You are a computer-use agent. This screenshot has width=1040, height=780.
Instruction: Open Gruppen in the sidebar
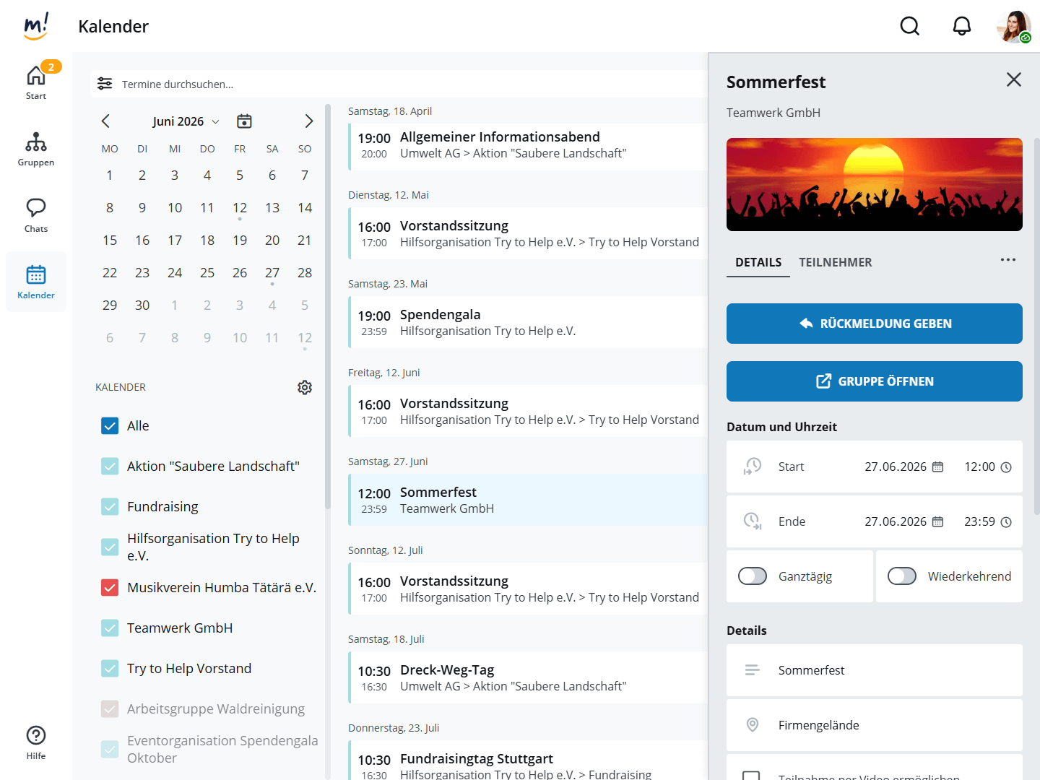(36, 149)
